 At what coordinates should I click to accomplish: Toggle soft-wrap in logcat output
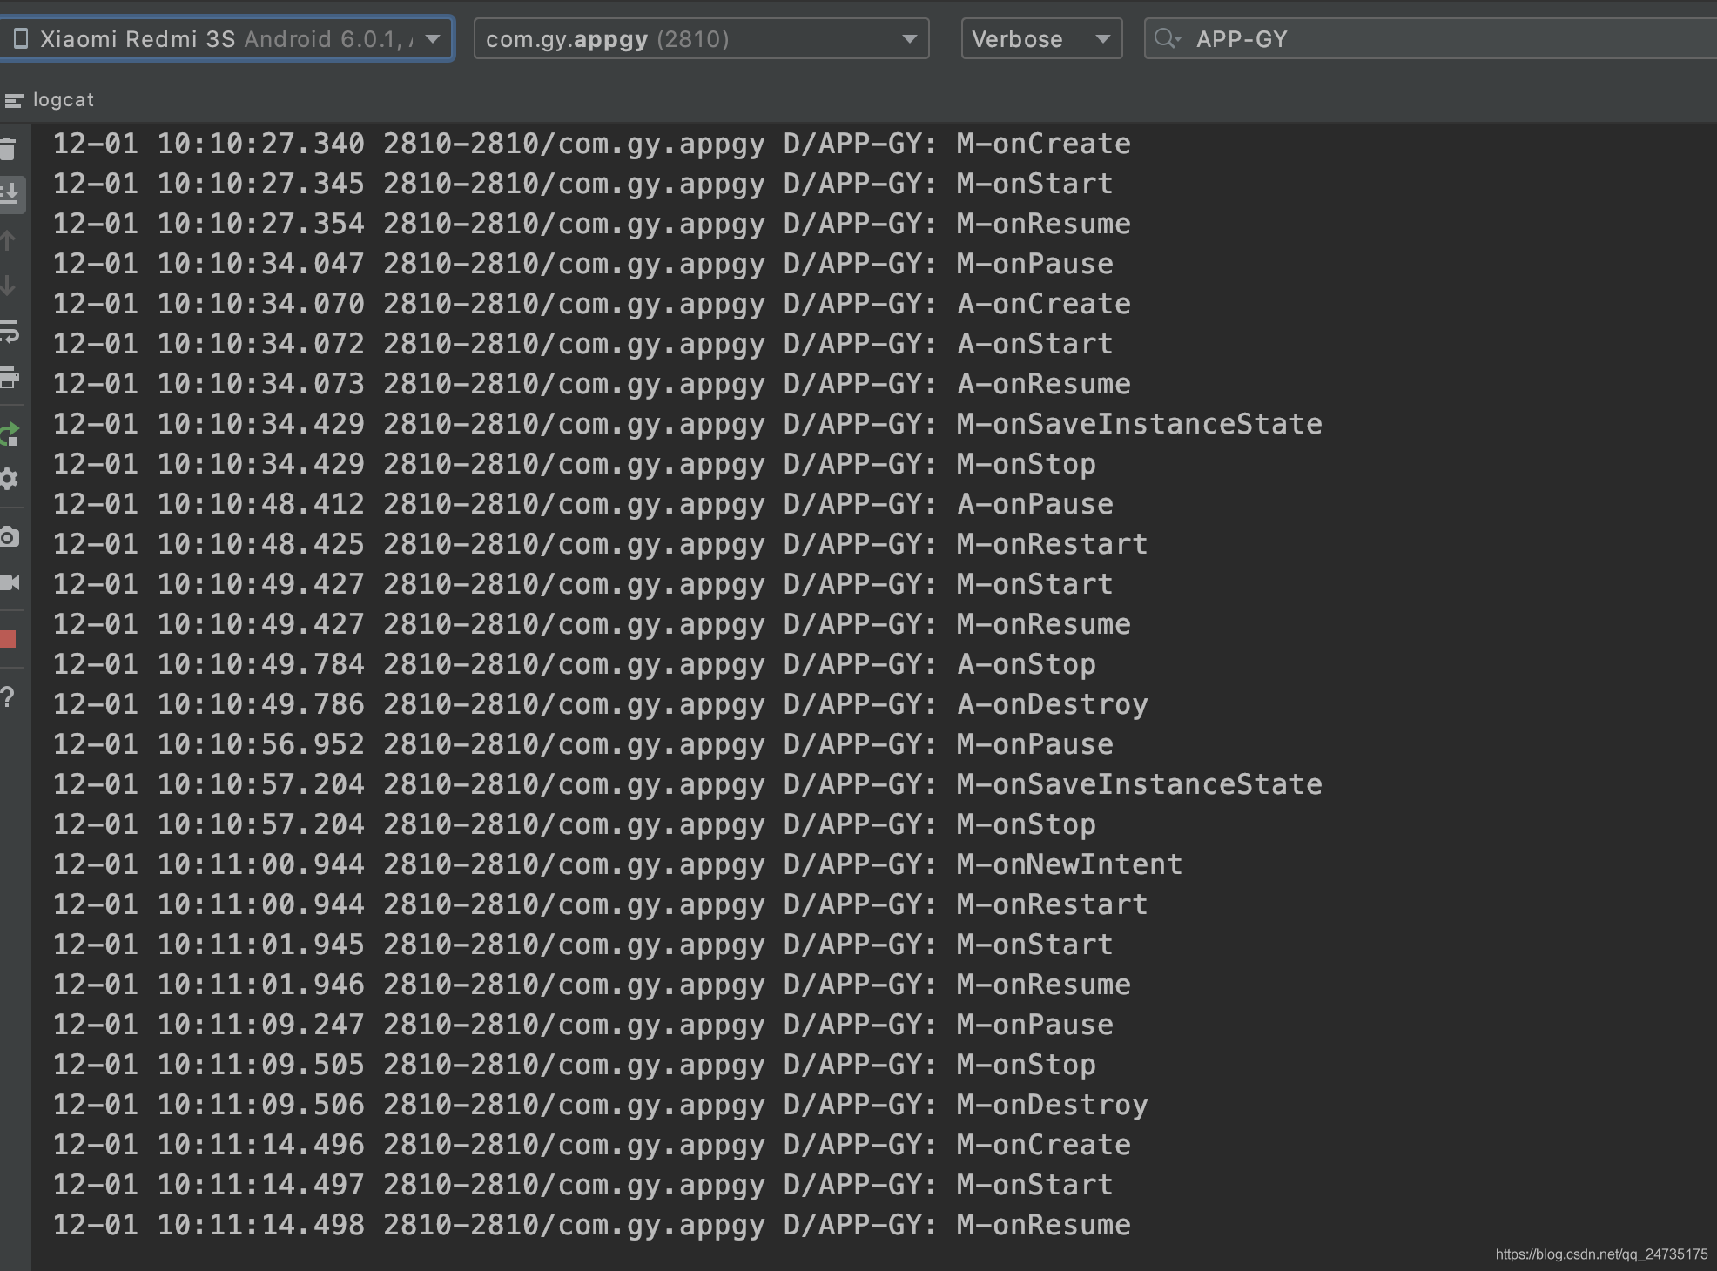10,332
